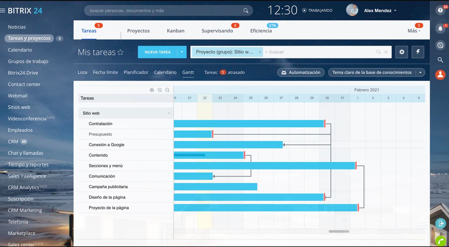Star Mis tareas as favorite
The image size is (449, 247).
[x=120, y=52]
